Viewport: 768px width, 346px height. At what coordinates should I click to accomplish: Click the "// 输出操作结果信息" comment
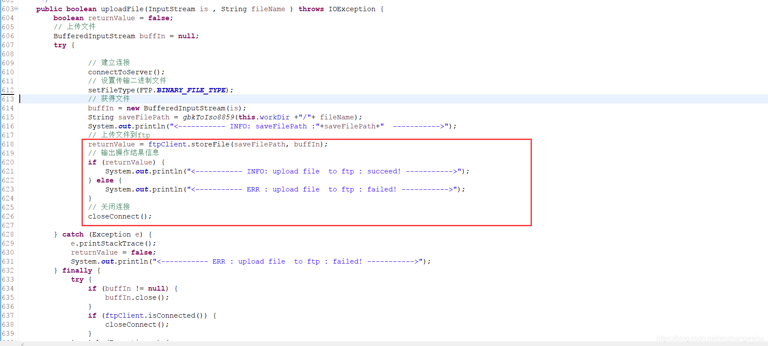pos(124,153)
